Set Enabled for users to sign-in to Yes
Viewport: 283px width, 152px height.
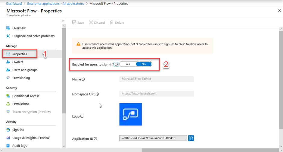tap(128, 64)
